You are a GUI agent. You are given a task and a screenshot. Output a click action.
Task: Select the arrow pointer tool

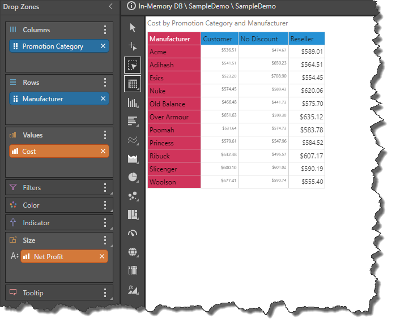pyautogui.click(x=133, y=28)
